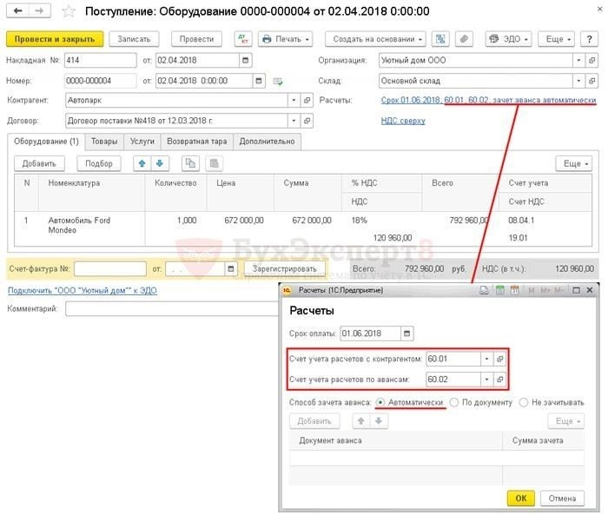Expand the Контрагент dropdown arrow

[294, 101]
